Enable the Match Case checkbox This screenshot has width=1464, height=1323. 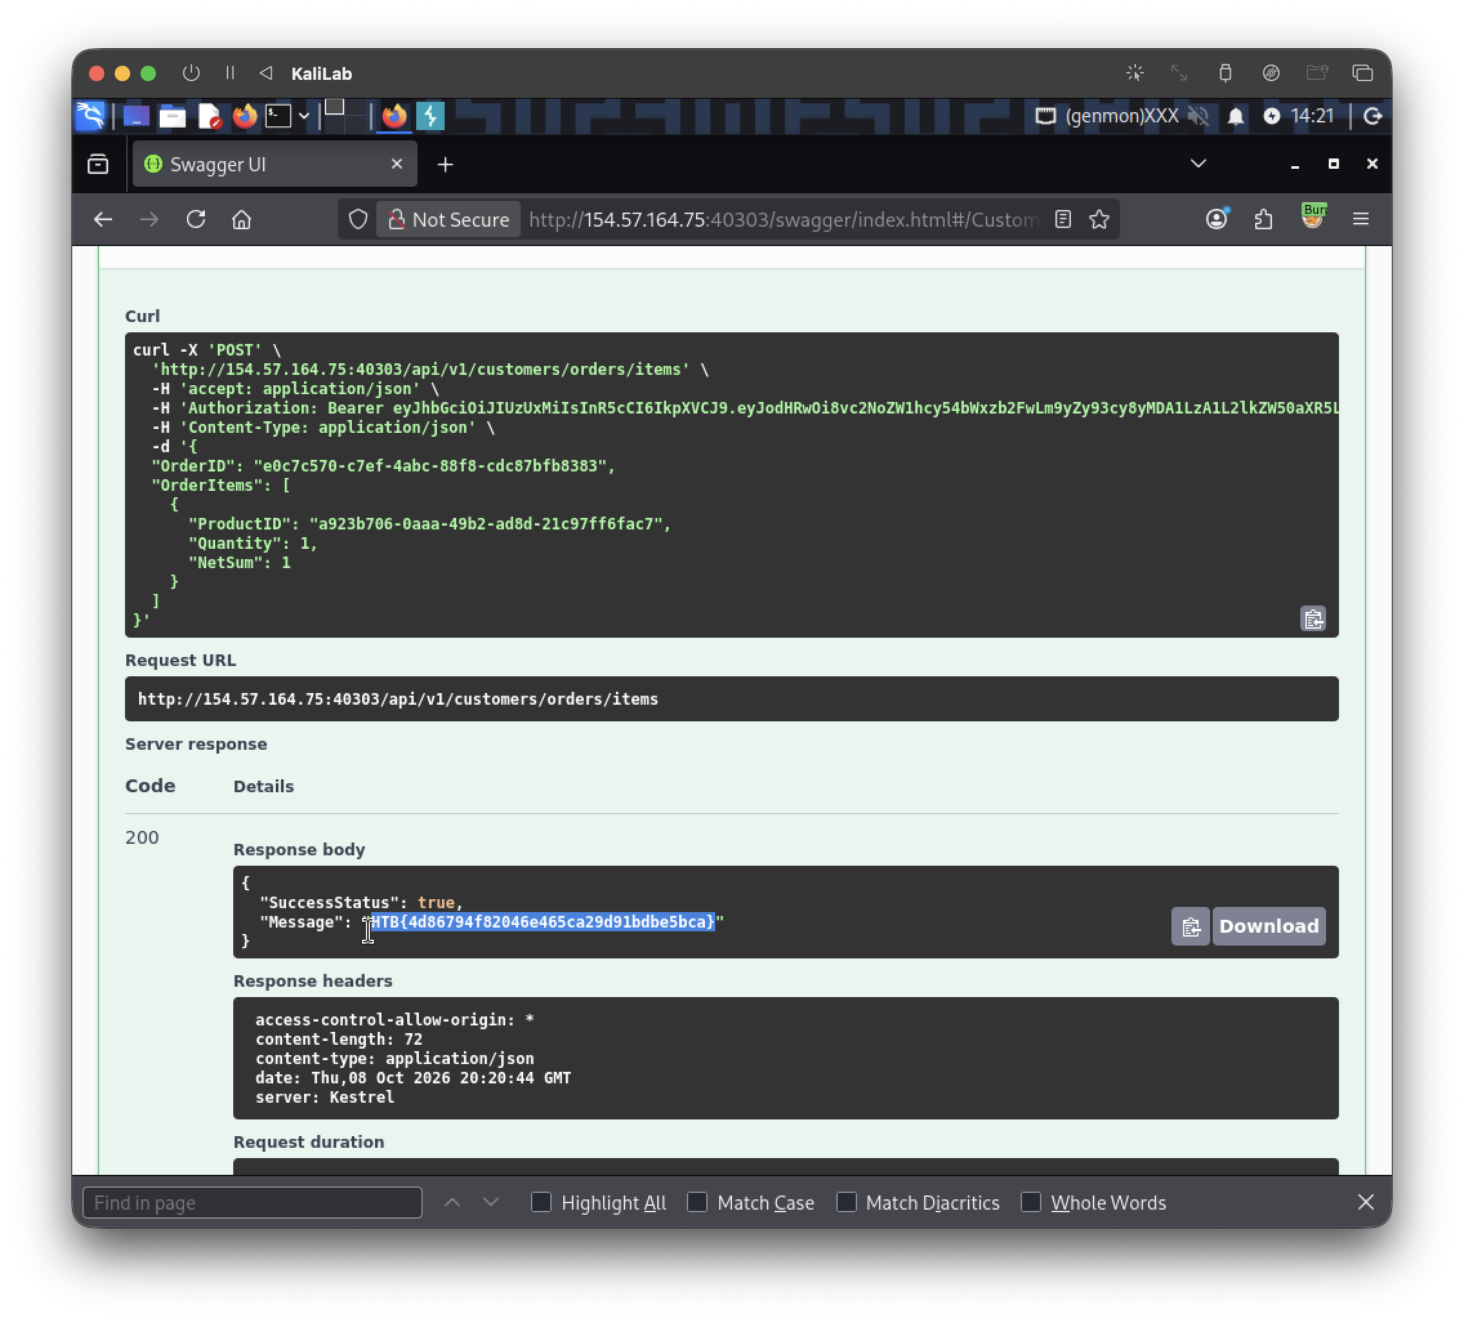697,1202
